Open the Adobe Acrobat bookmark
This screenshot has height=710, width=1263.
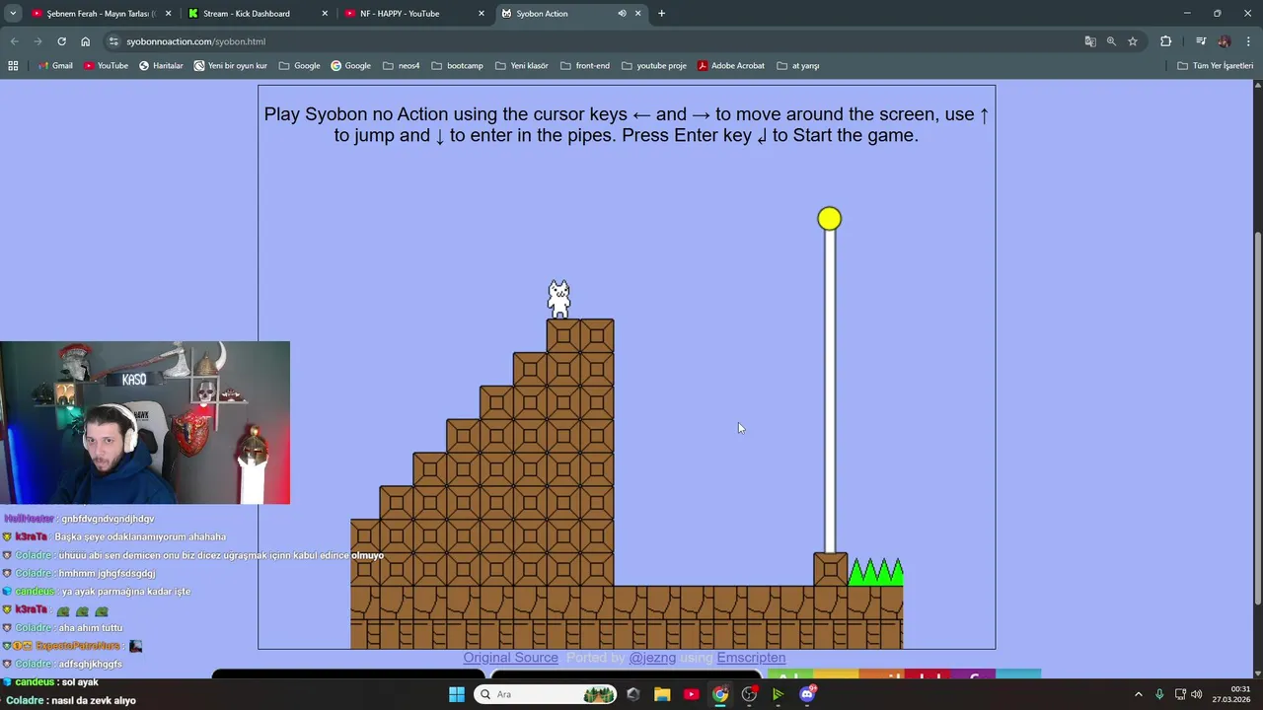pyautogui.click(x=731, y=66)
